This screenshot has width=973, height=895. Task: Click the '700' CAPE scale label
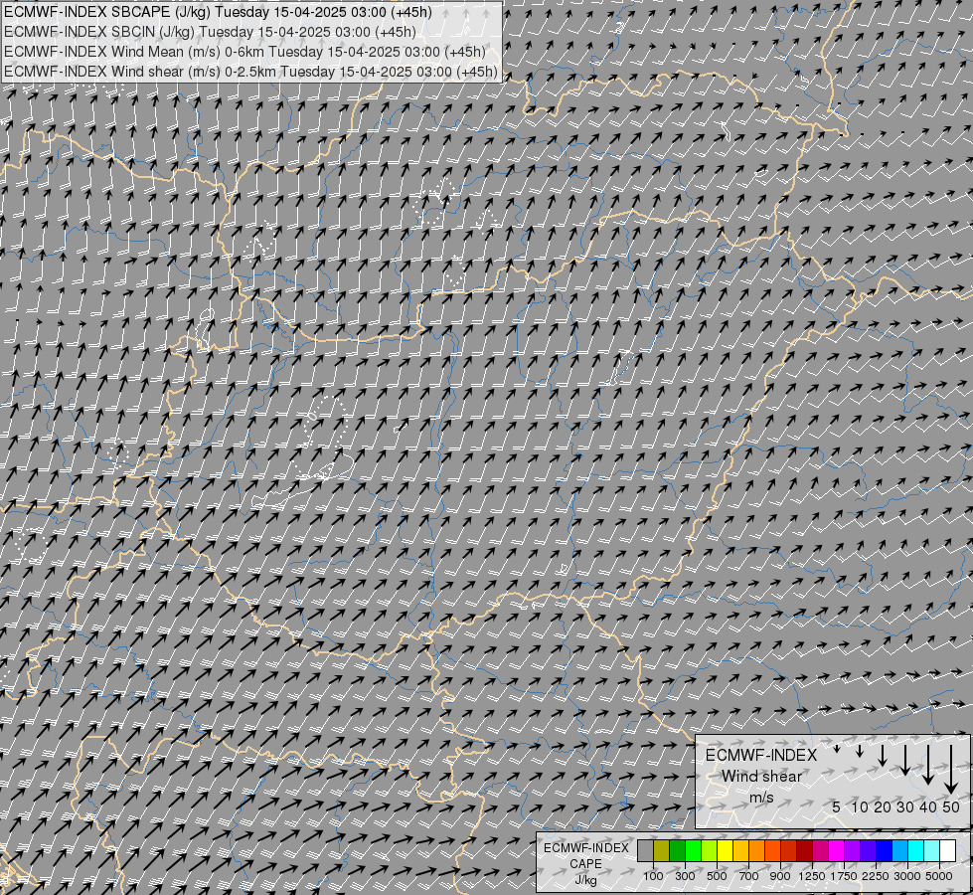(x=749, y=876)
